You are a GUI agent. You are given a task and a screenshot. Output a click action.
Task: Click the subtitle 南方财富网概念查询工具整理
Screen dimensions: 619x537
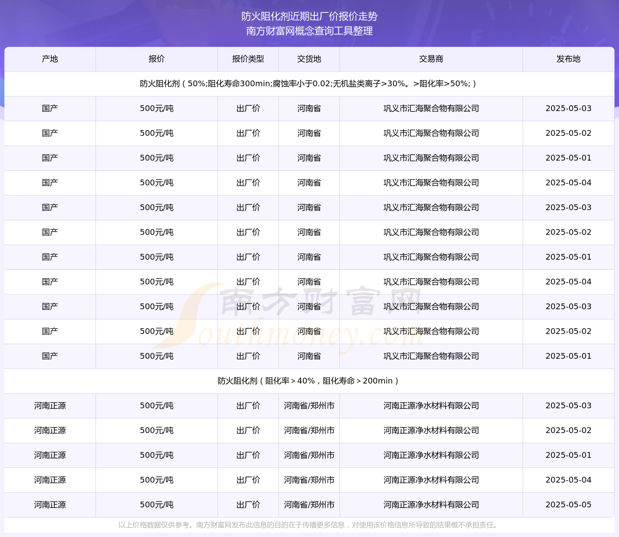click(x=309, y=31)
